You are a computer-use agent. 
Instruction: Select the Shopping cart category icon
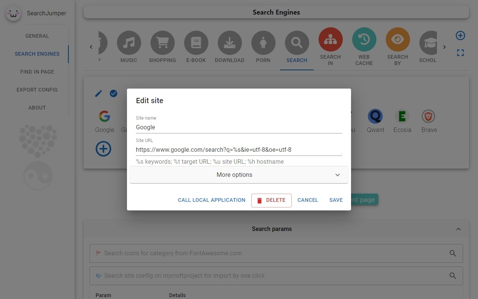click(x=162, y=43)
